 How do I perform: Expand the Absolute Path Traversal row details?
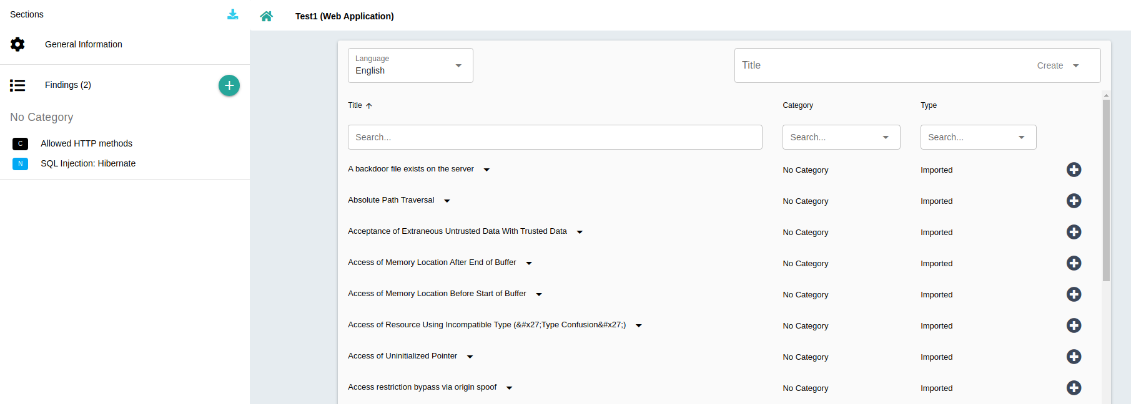click(x=447, y=201)
